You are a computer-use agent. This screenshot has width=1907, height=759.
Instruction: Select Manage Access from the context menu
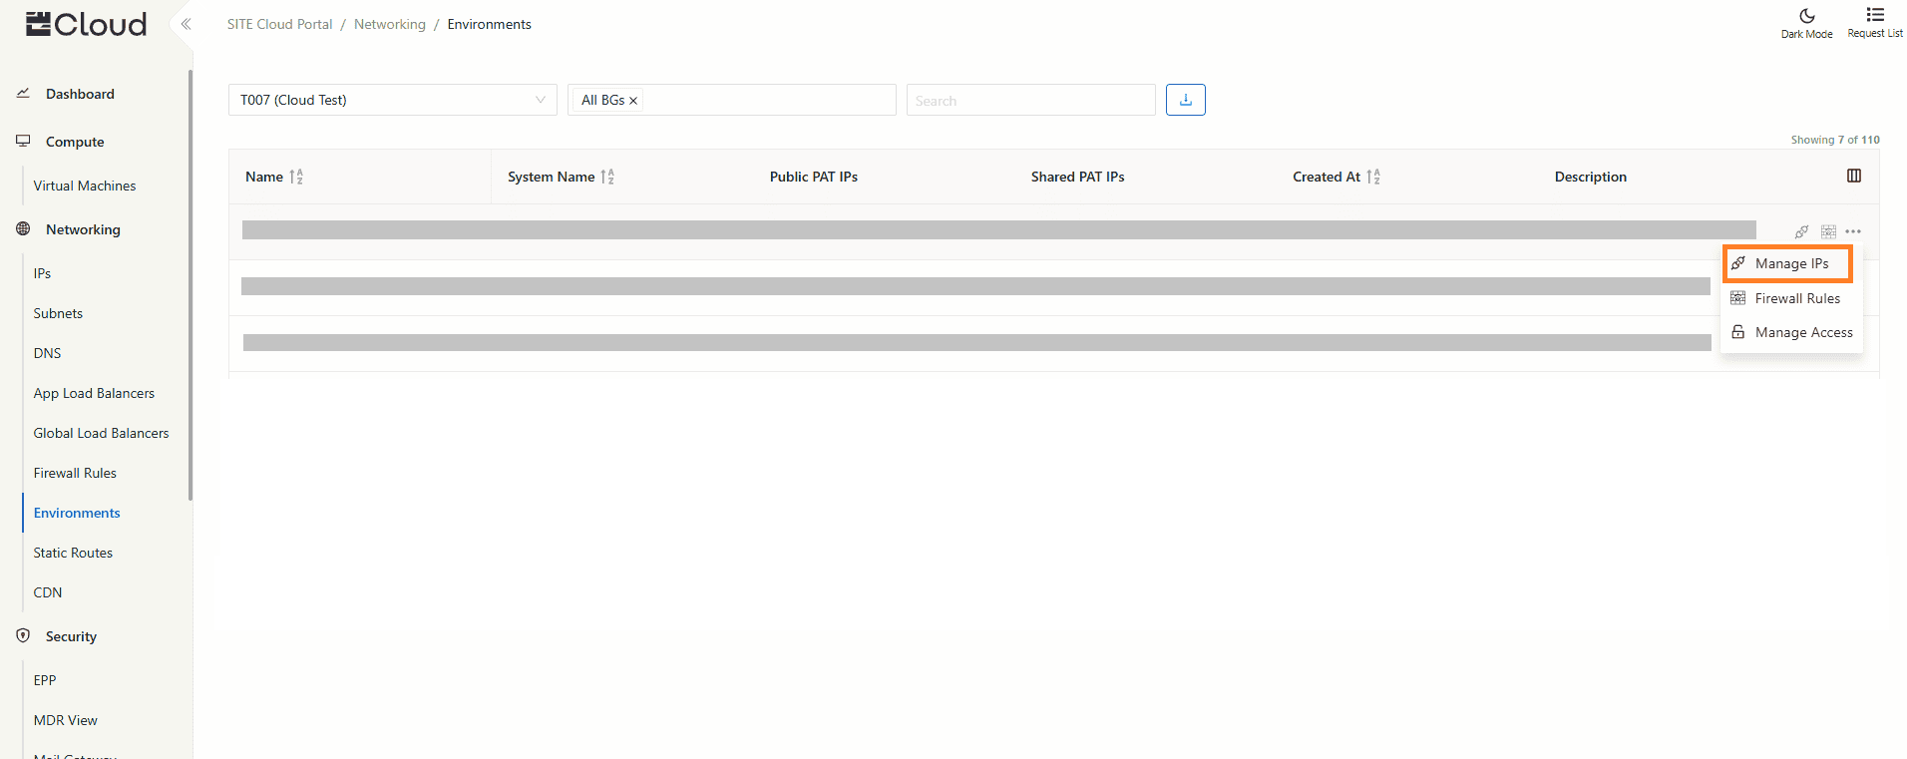tap(1802, 332)
